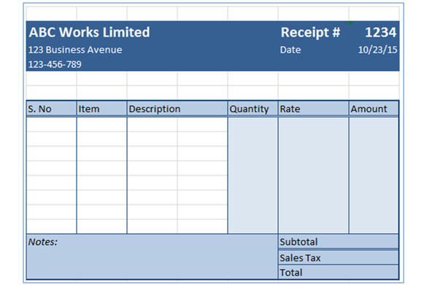The width and height of the screenshot is (427, 285).
Task: Select the Description column header
Action: [177, 109]
